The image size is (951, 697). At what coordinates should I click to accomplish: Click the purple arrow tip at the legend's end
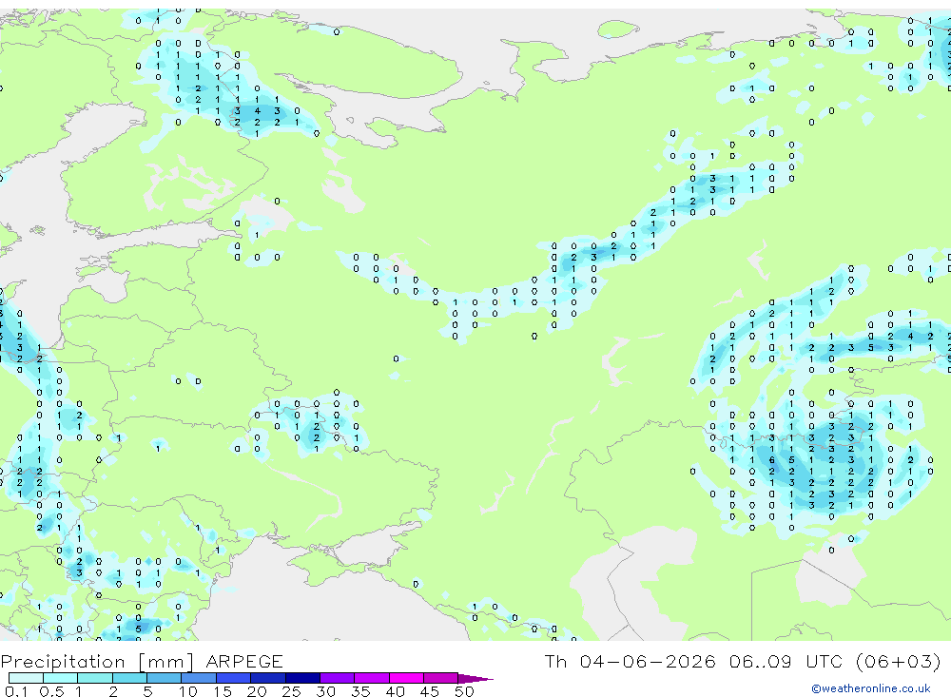475,679
